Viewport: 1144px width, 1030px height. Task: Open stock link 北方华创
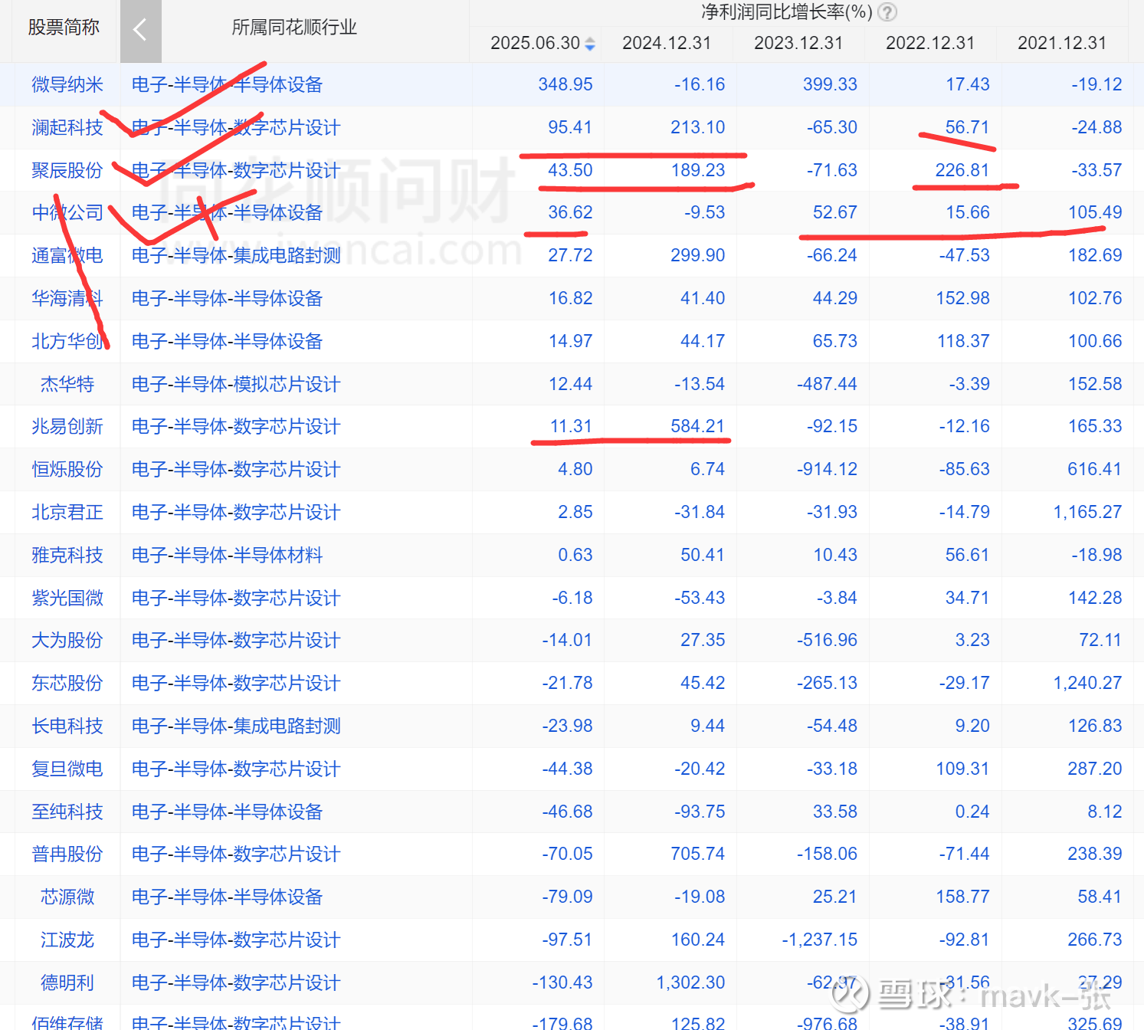pyautogui.click(x=67, y=341)
